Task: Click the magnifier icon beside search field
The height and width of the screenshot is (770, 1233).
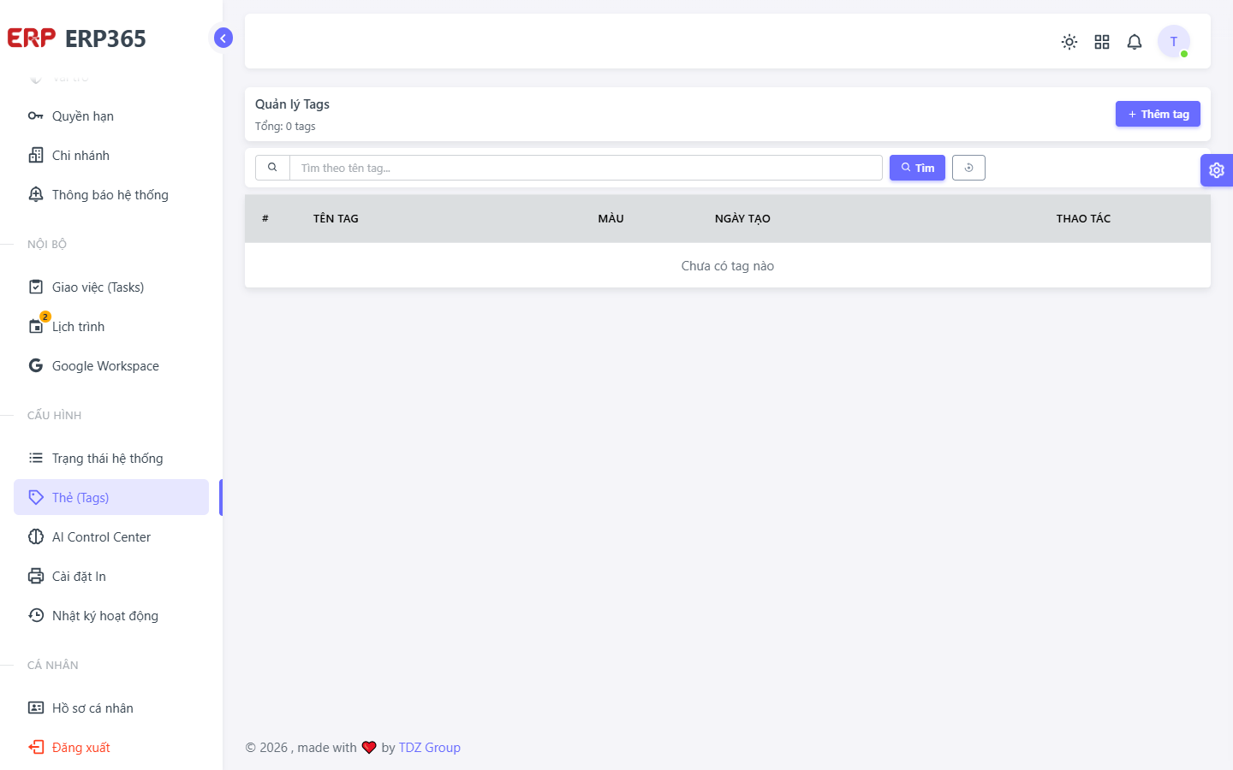Action: 272,168
